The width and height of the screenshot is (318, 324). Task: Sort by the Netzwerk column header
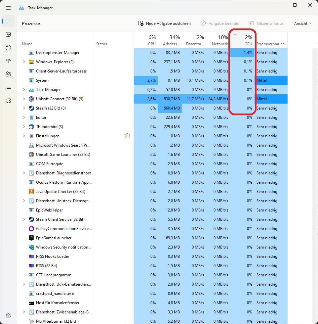[x=218, y=40]
